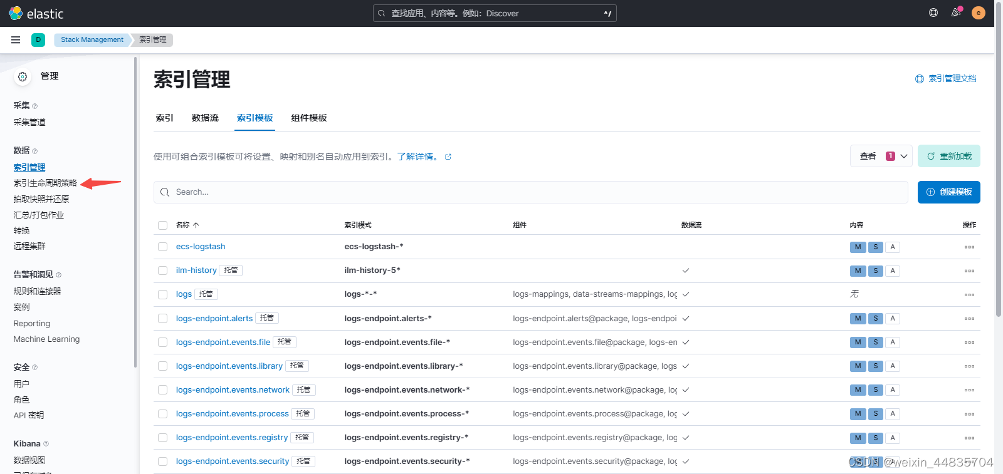1003x474 pixels.
Task: Click the external link icon after 了解详情
Action: click(448, 157)
